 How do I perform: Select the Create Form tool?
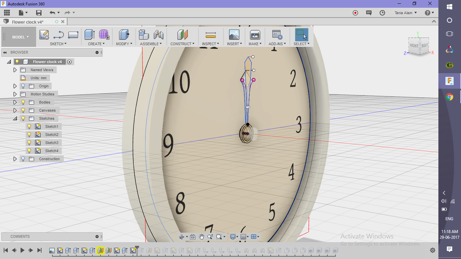tap(104, 34)
